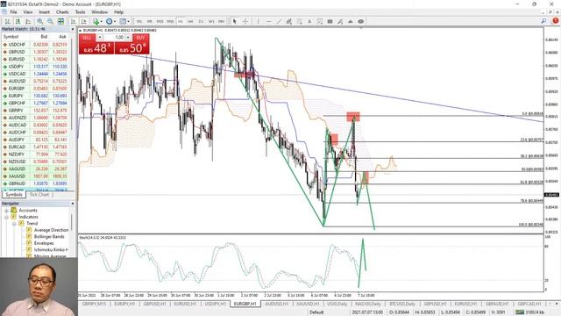Open the indicators list with green plus icon
Viewport: 561px width, 316px height.
click(96, 21)
